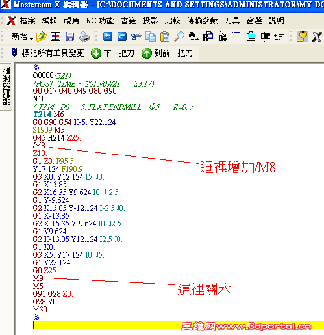Open the 專案瀏覽器 side tab

(6, 87)
